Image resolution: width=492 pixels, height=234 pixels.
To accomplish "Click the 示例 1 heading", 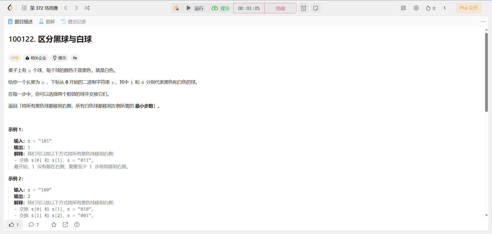I will click(x=16, y=130).
